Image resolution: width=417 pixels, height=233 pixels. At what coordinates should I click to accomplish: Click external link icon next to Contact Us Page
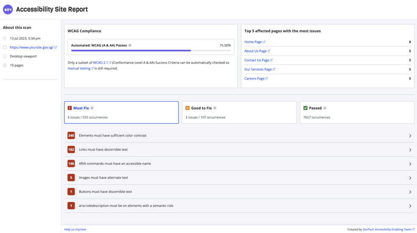271,60
